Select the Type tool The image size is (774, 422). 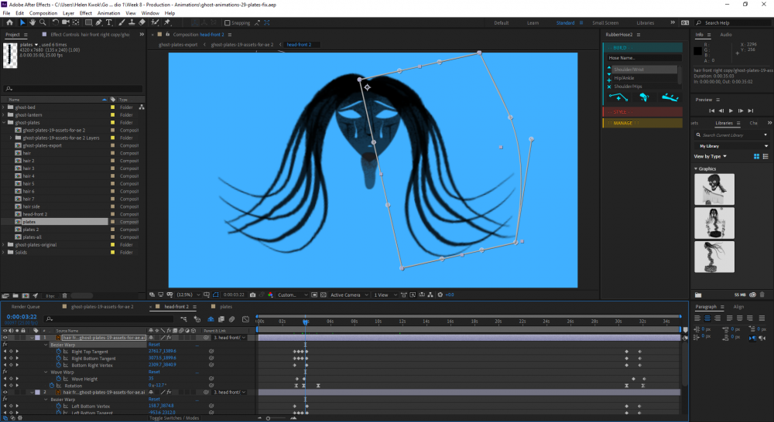click(x=109, y=22)
